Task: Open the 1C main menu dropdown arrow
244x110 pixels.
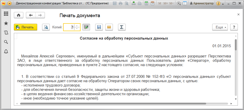Action: click(x=9, y=3)
